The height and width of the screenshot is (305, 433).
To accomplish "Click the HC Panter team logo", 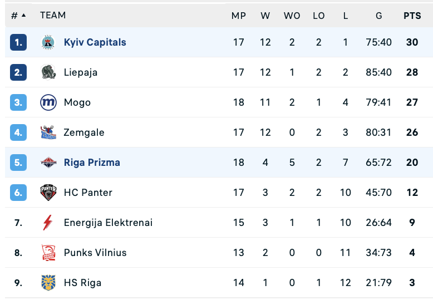I will pos(48,193).
